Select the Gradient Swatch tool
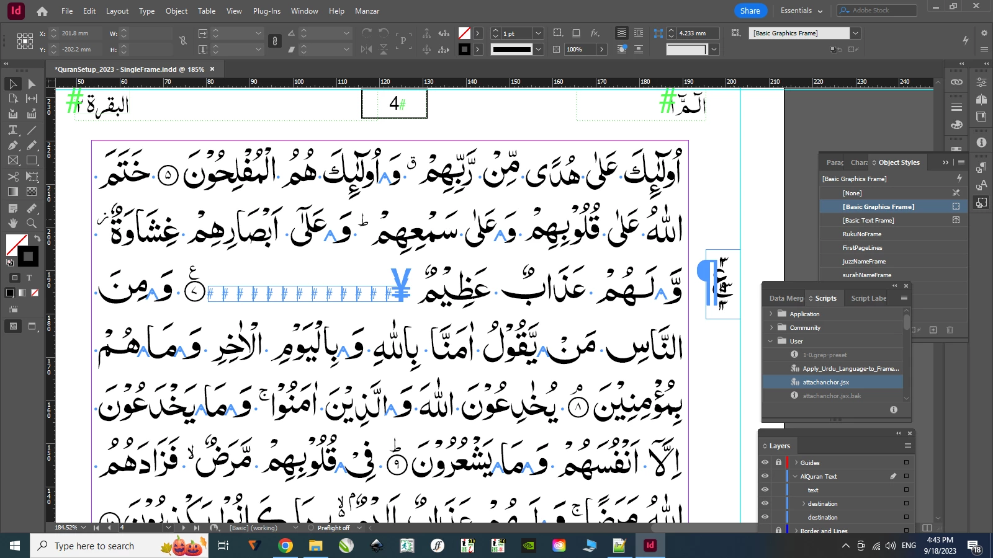The image size is (993, 558). click(13, 192)
